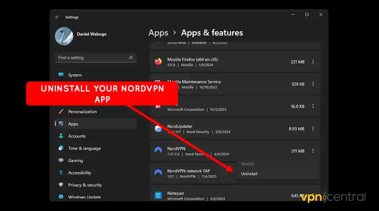Select the NordVPN network TAP entry
379x211 pixels.
[189, 171]
